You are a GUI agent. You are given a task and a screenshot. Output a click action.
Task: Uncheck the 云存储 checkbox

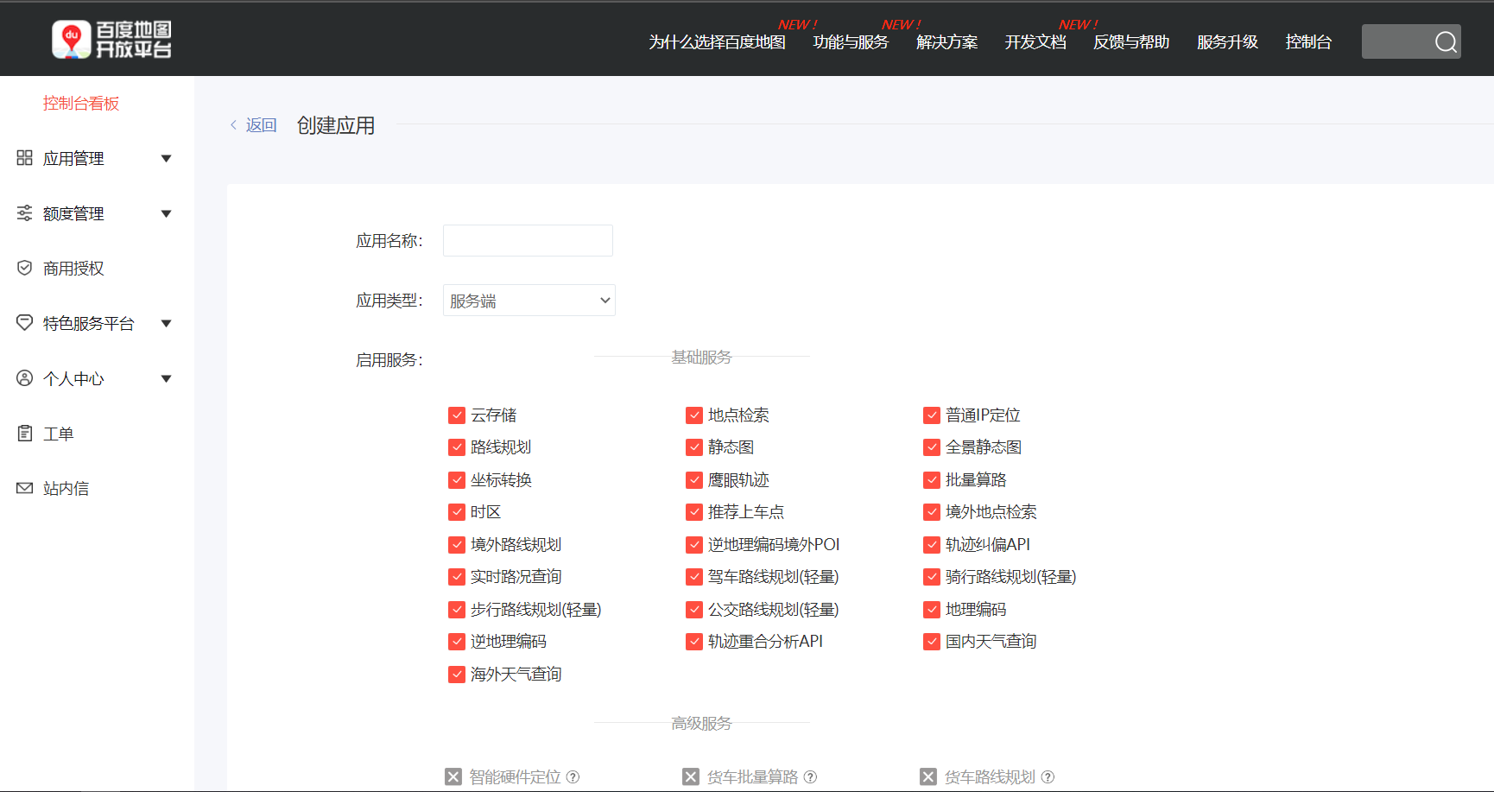coord(457,415)
